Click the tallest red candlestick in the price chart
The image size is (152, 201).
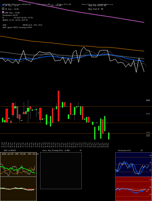point(58,106)
